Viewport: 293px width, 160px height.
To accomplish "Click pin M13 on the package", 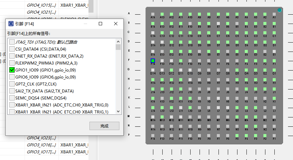I will (x=162, y=117).
